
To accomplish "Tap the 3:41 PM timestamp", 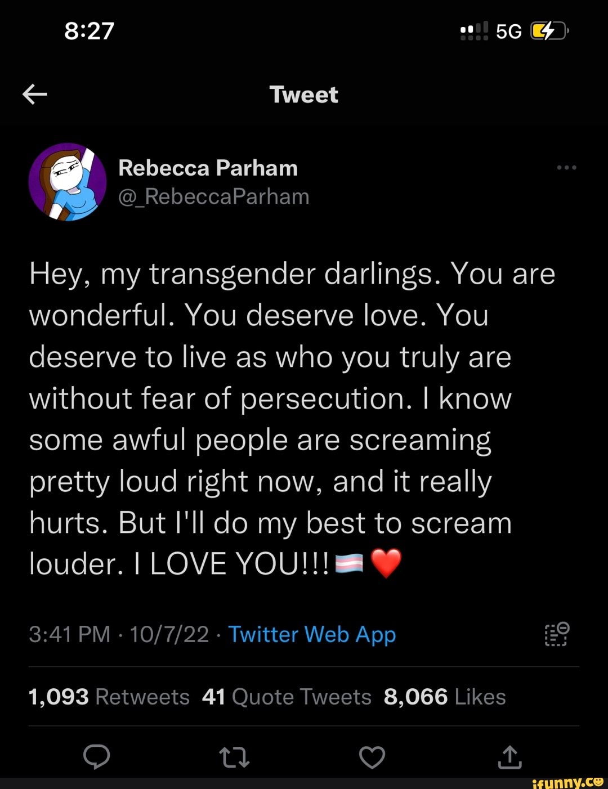I will click(69, 635).
